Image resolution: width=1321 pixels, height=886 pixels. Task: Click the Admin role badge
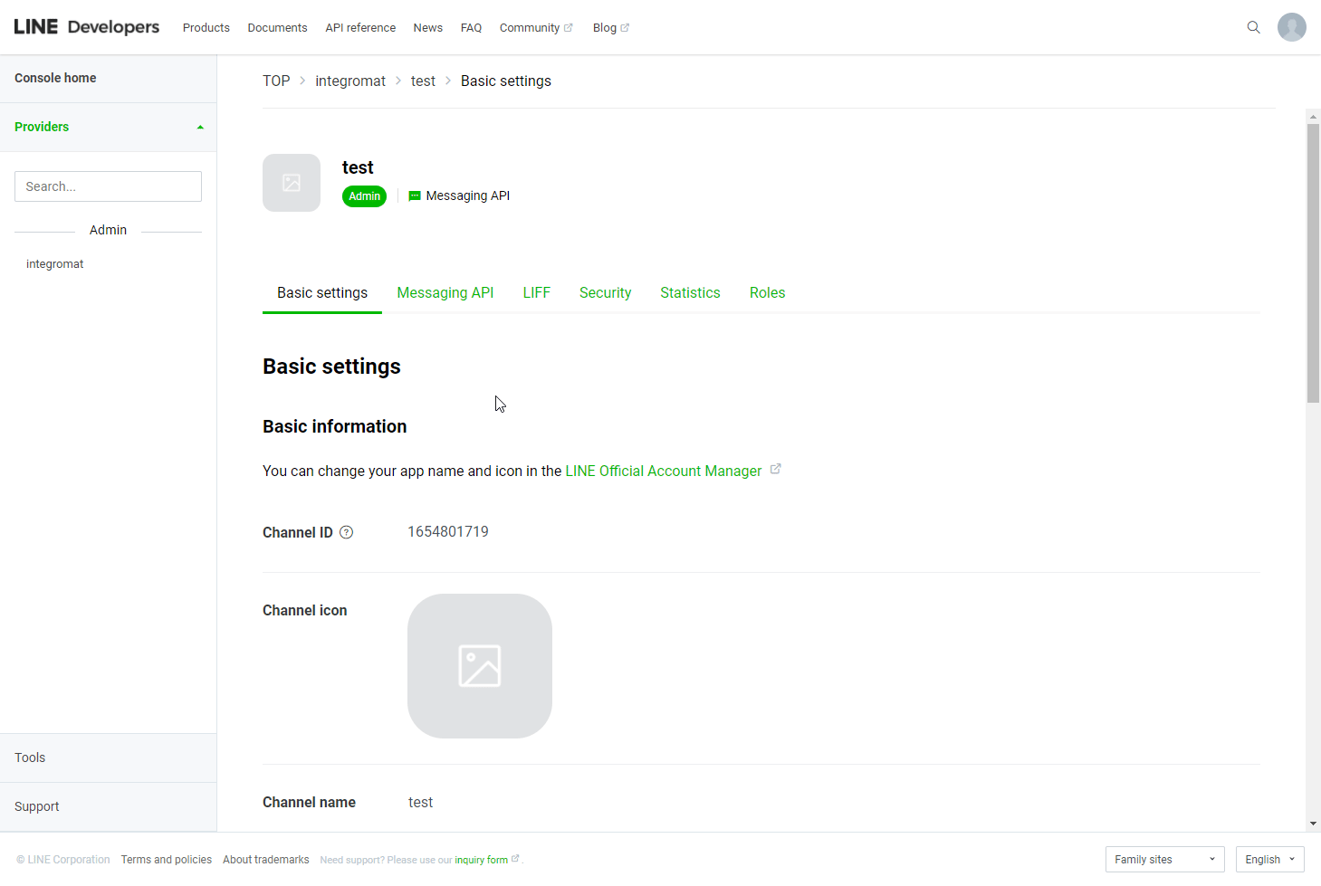pyautogui.click(x=365, y=196)
